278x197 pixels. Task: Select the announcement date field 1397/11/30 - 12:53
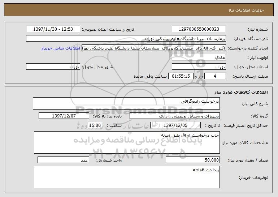[53, 29]
